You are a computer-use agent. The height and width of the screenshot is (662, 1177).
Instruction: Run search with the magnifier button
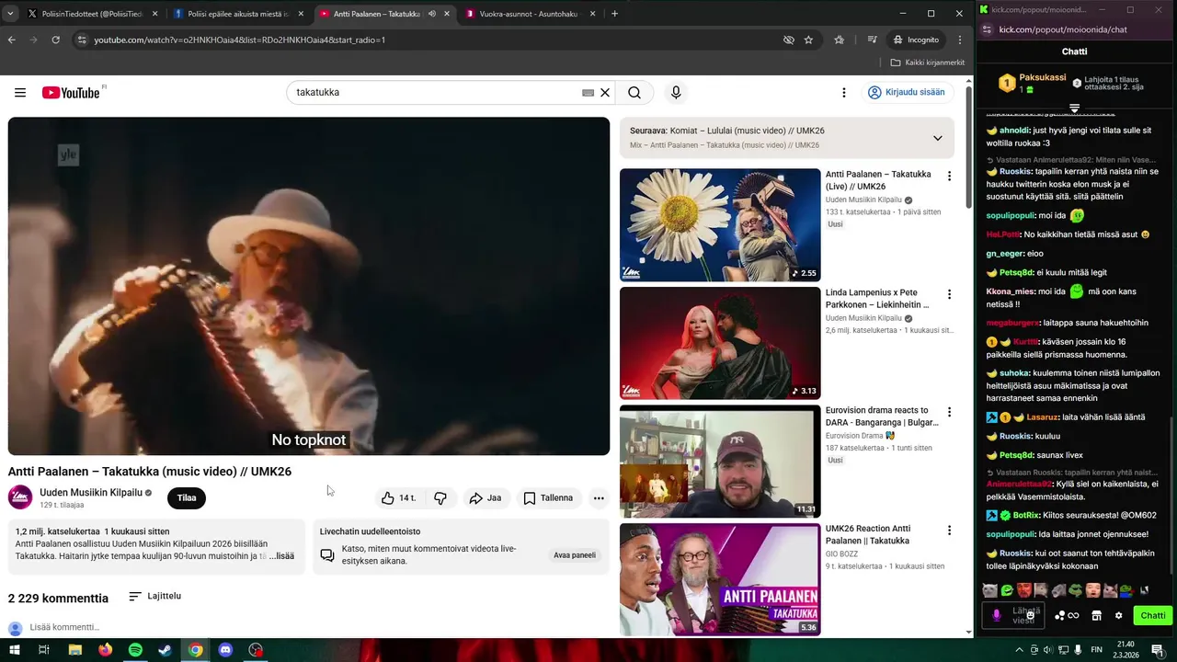point(634,92)
